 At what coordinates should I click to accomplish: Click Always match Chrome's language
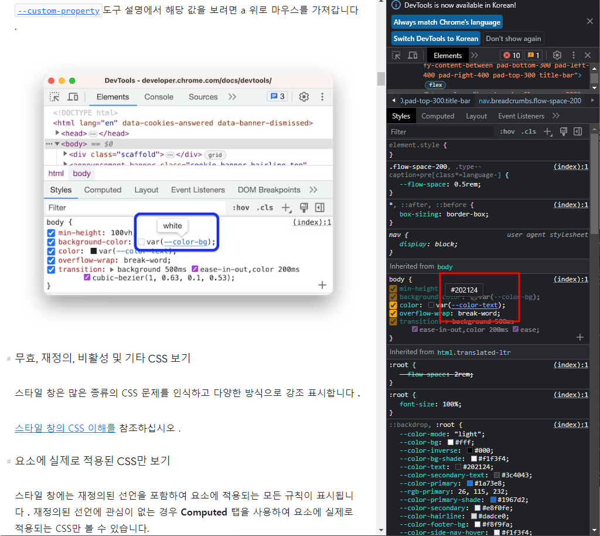click(x=447, y=22)
